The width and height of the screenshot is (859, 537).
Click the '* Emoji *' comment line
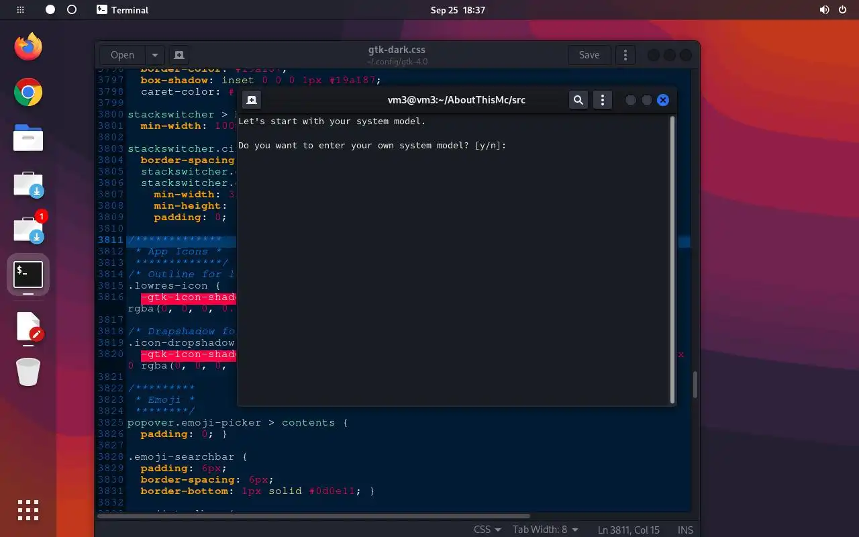point(164,400)
